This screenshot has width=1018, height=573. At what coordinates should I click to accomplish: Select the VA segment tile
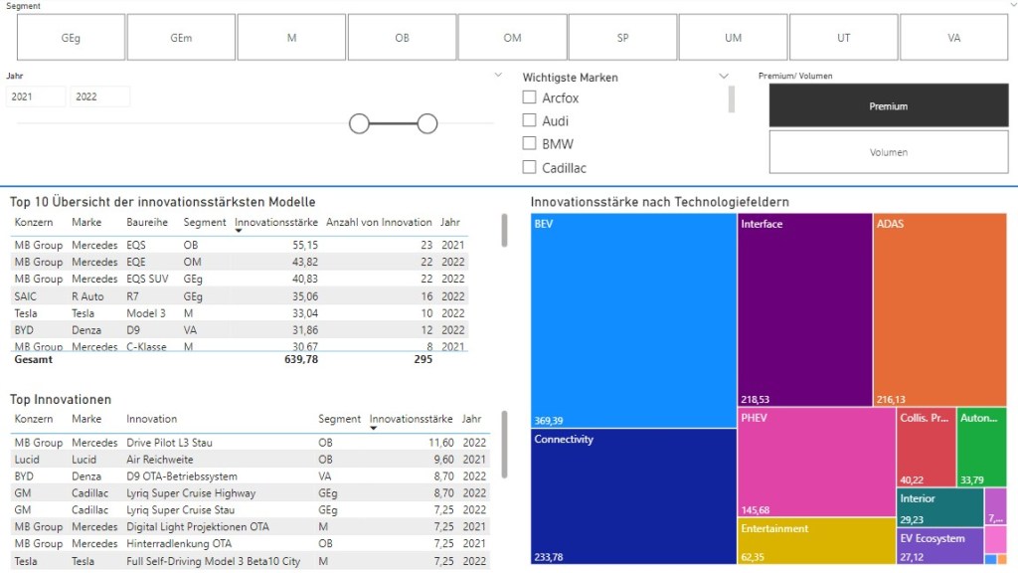tap(953, 38)
